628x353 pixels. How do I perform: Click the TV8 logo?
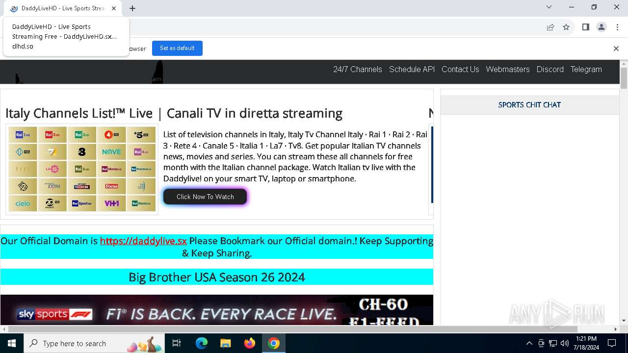click(82, 152)
